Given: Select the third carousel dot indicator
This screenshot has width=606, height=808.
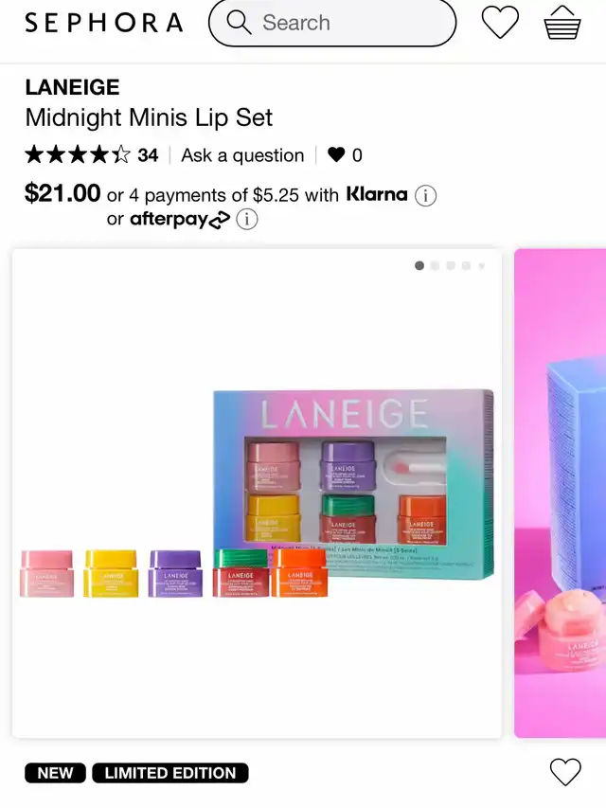Looking at the screenshot, I should [451, 266].
